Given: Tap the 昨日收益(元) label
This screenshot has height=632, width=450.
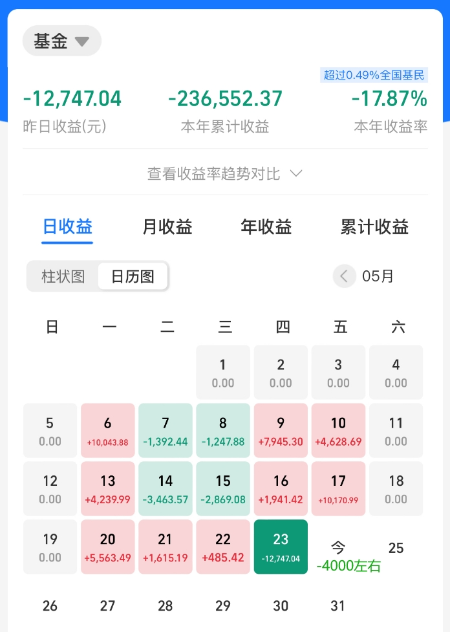Looking at the screenshot, I should (65, 127).
